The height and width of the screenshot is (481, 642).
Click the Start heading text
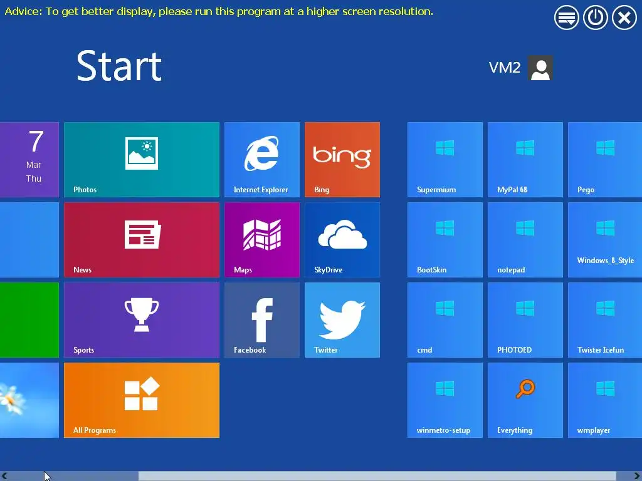(118, 66)
